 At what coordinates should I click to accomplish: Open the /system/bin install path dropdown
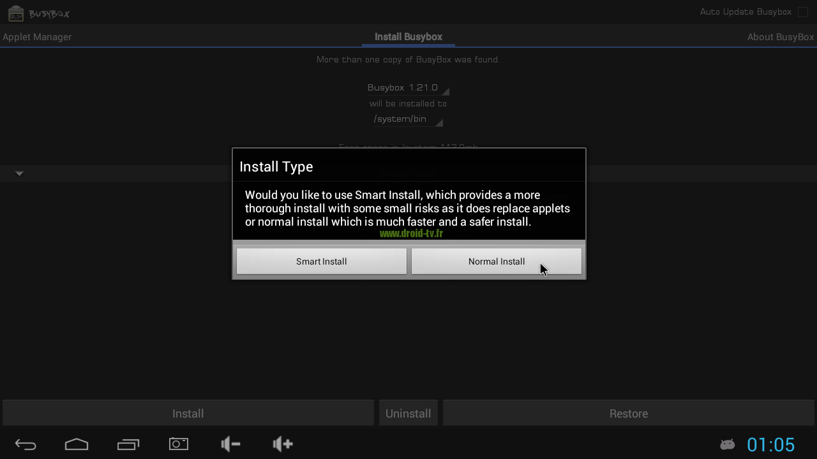point(408,119)
